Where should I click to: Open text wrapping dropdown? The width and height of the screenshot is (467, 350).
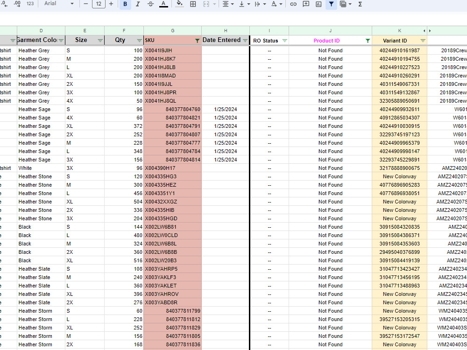pos(260,4)
